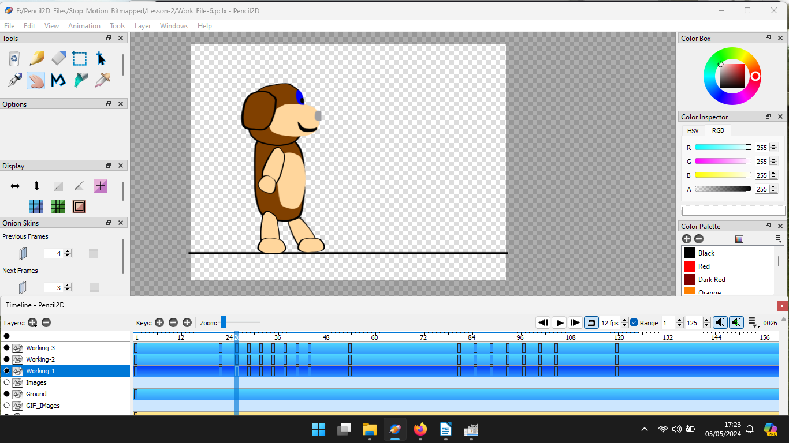The image size is (789, 443).
Task: Open the timeline options dropdown menu
Action: pos(754,322)
